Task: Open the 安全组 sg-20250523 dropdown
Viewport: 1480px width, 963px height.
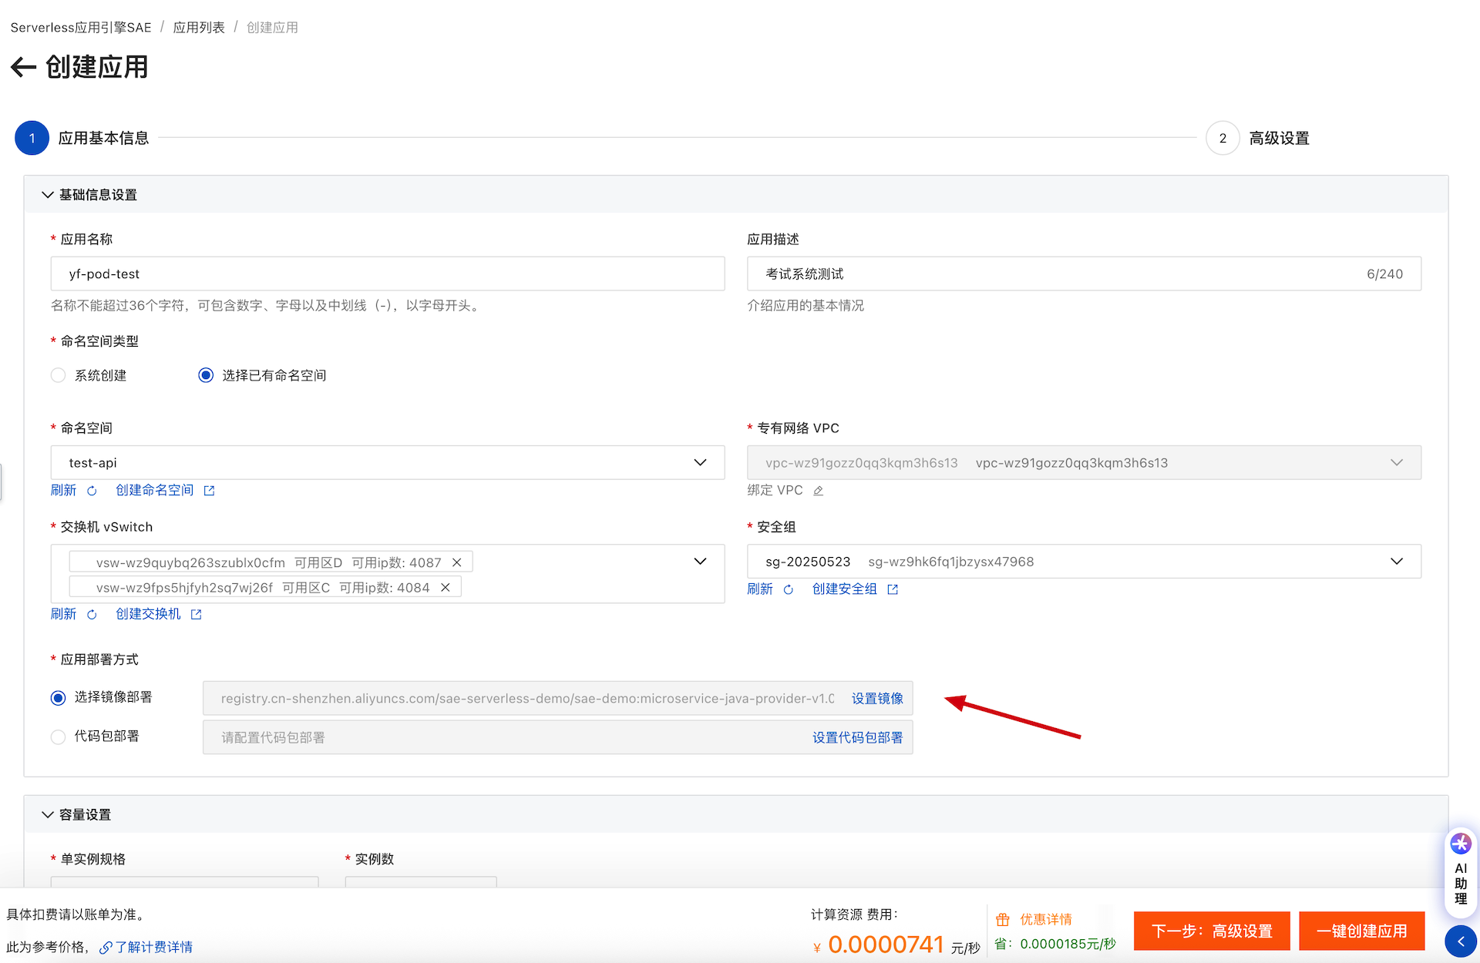Action: click(1084, 562)
